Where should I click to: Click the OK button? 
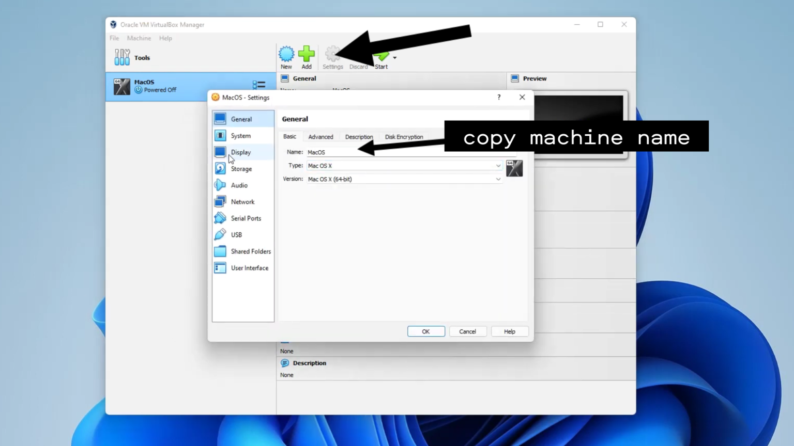tap(425, 331)
